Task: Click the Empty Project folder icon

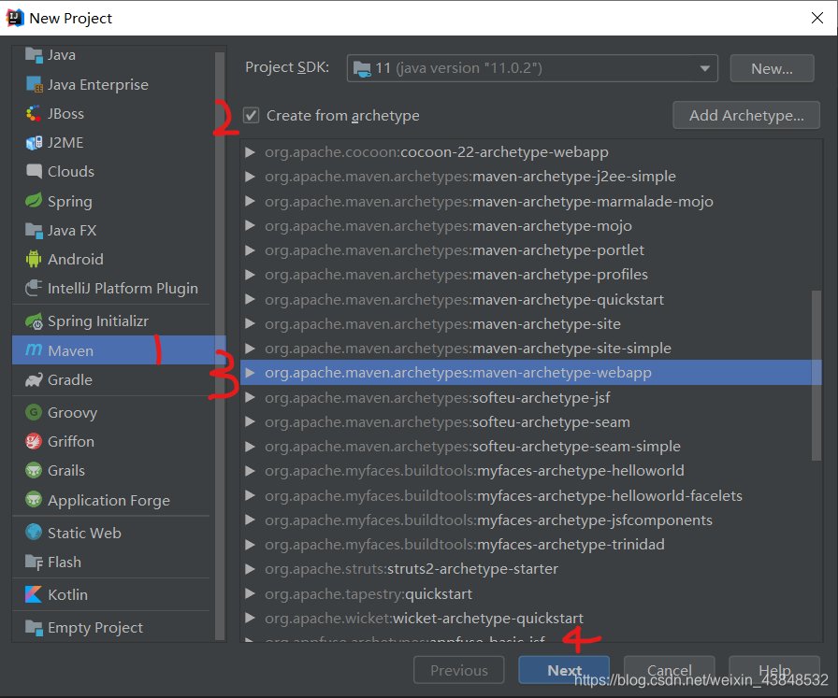Action: [x=34, y=628]
